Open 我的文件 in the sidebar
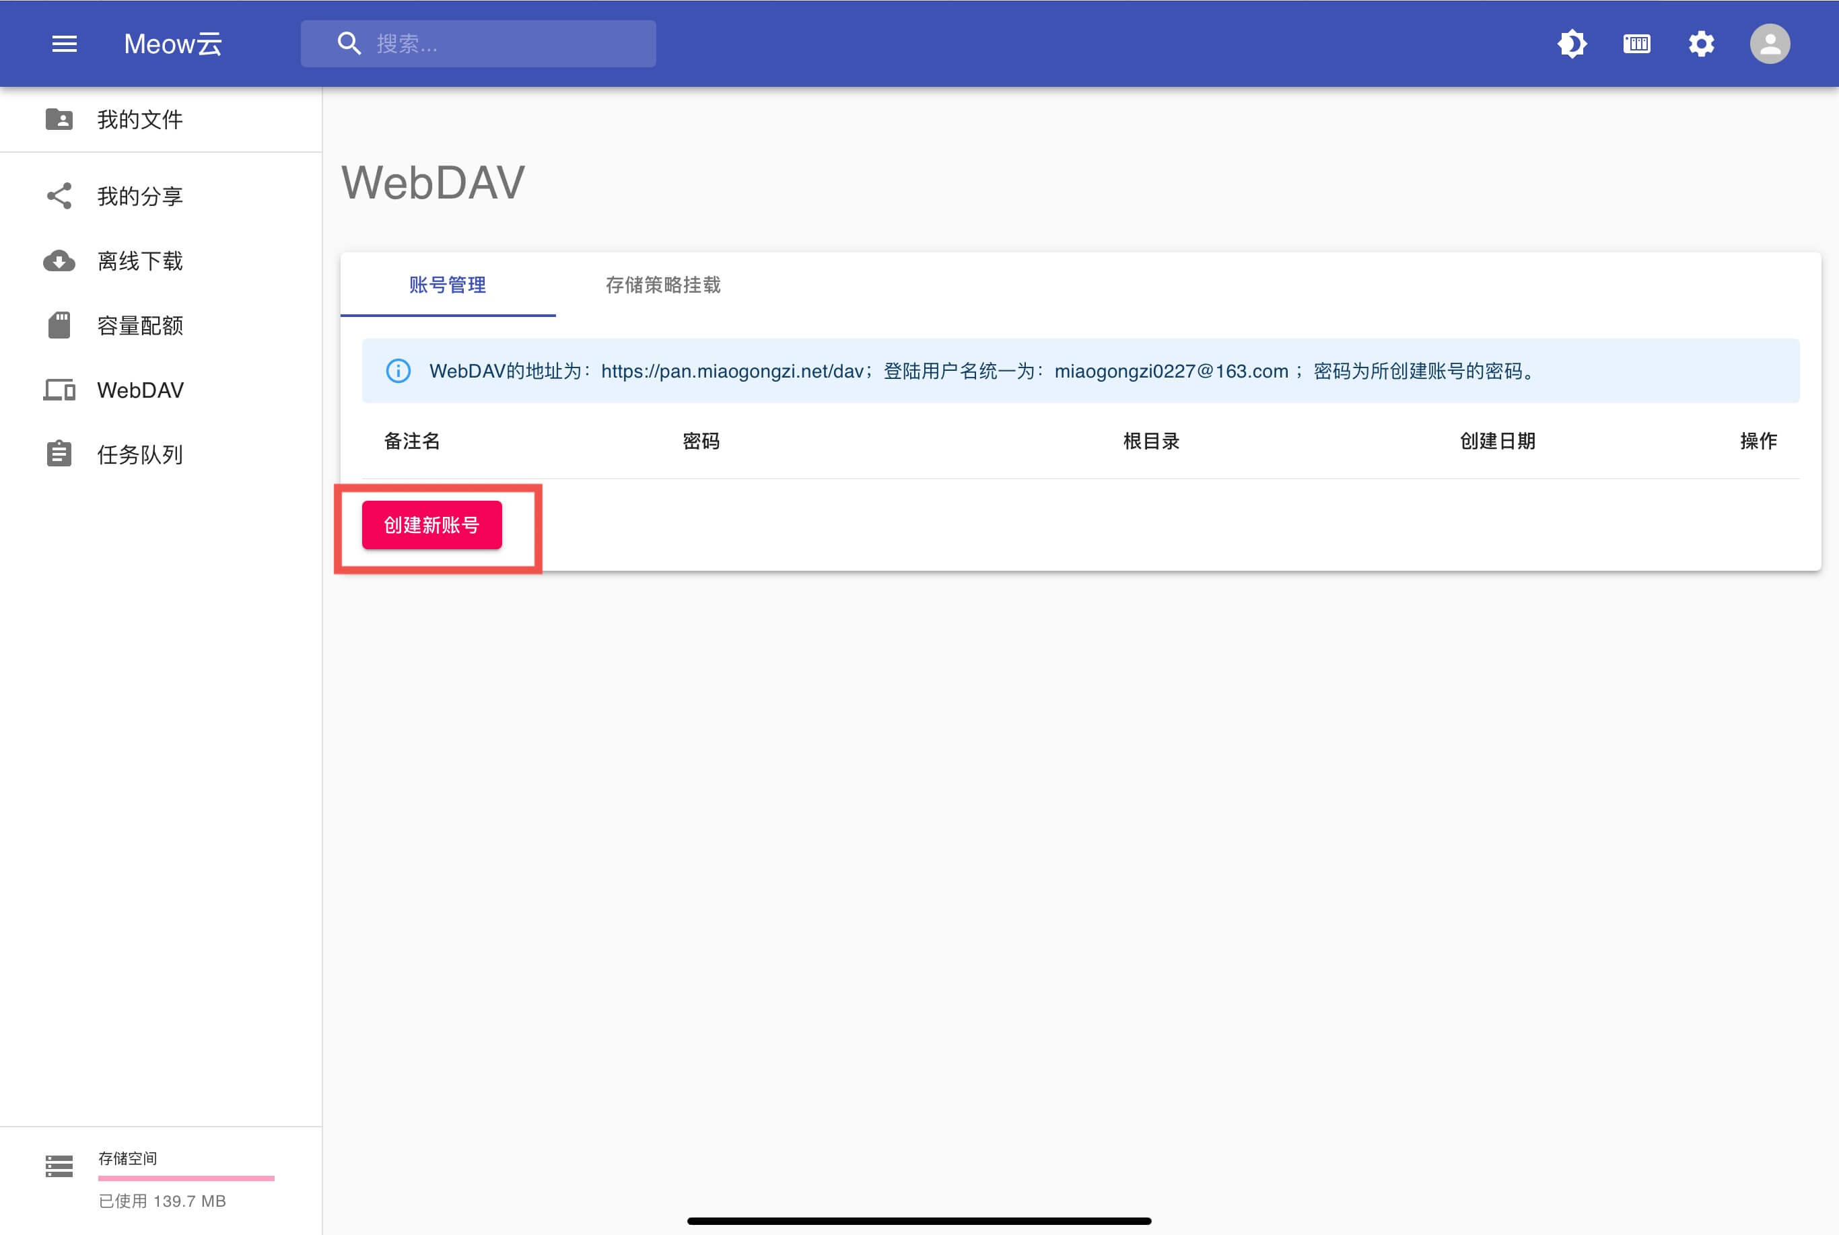1839x1235 pixels. [139, 120]
